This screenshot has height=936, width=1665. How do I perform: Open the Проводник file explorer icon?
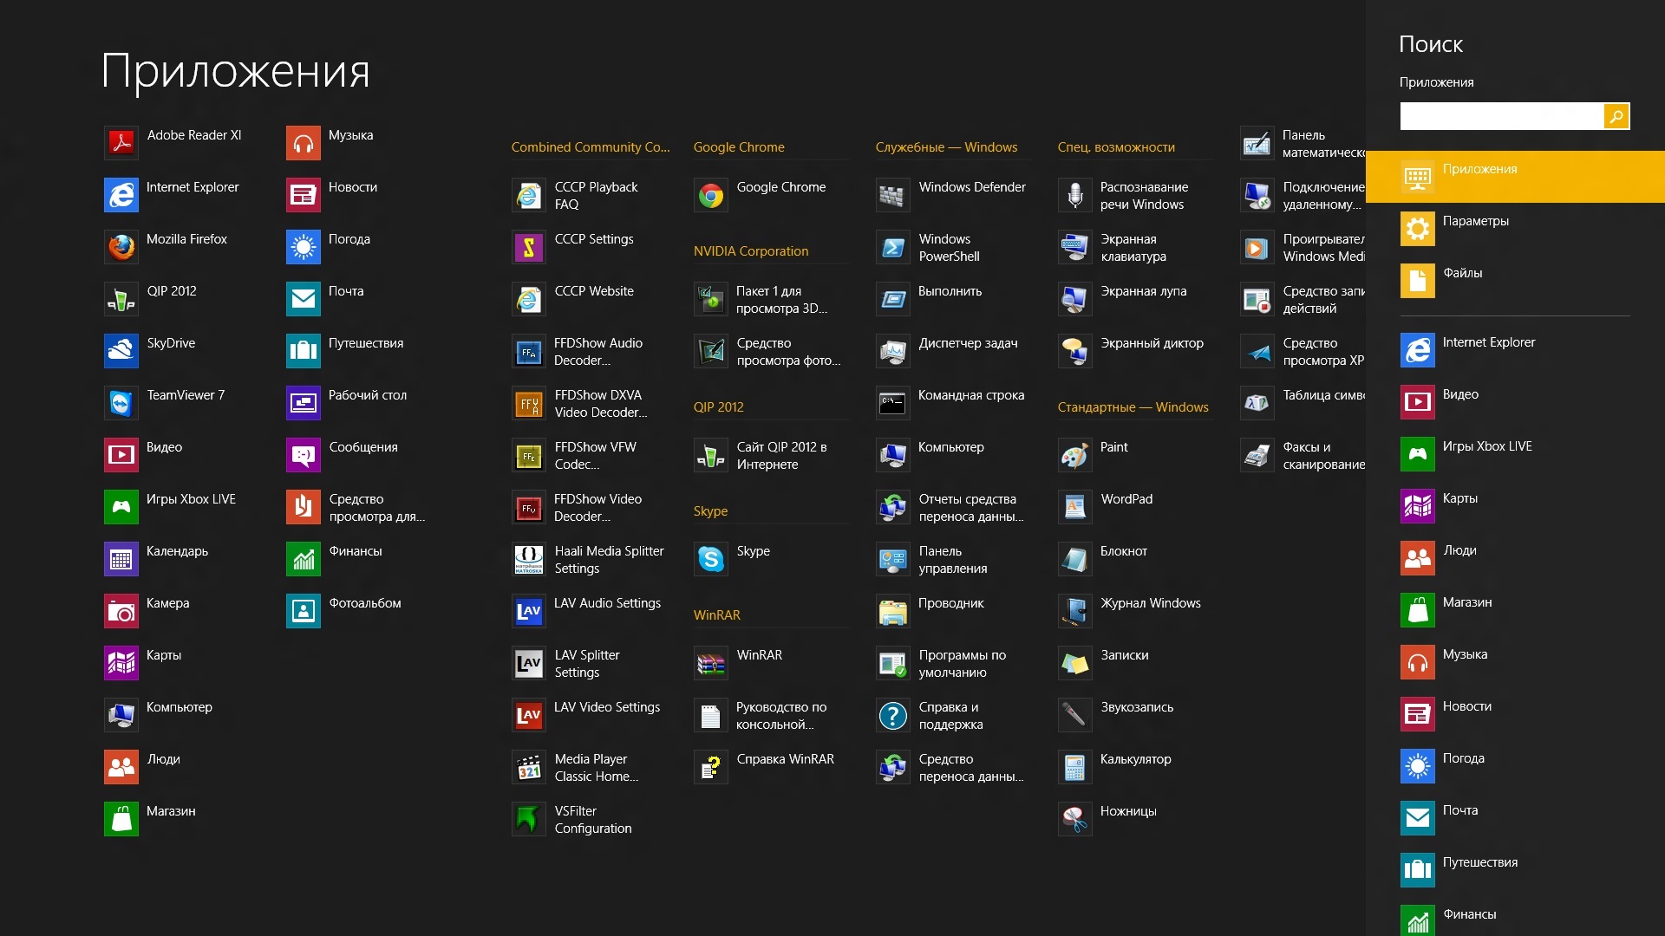(x=893, y=611)
